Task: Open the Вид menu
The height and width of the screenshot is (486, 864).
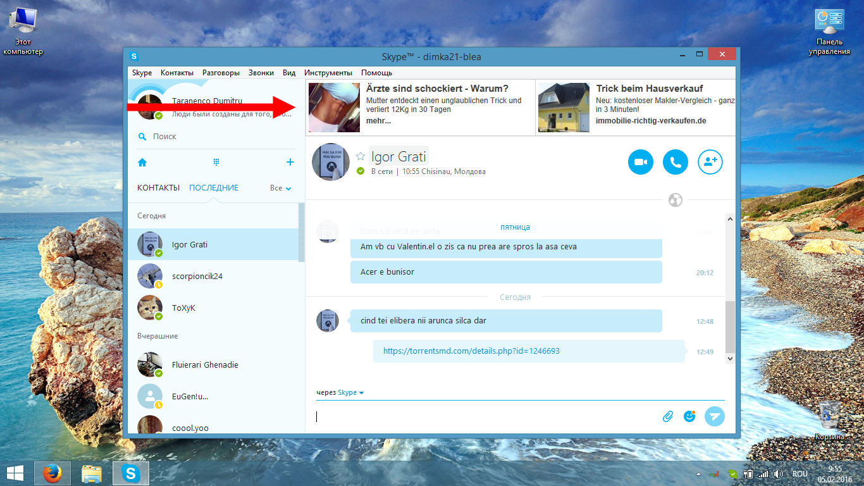Action: click(x=289, y=73)
